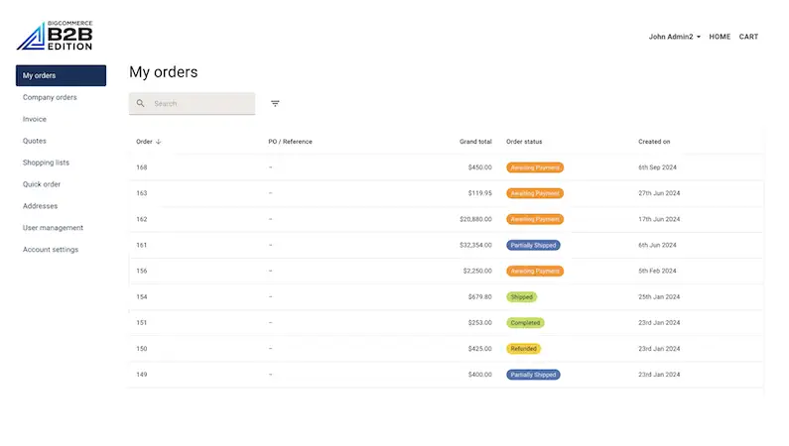Open Addresses in the sidebar
Viewport: 789px width, 446px height.
pyautogui.click(x=41, y=206)
